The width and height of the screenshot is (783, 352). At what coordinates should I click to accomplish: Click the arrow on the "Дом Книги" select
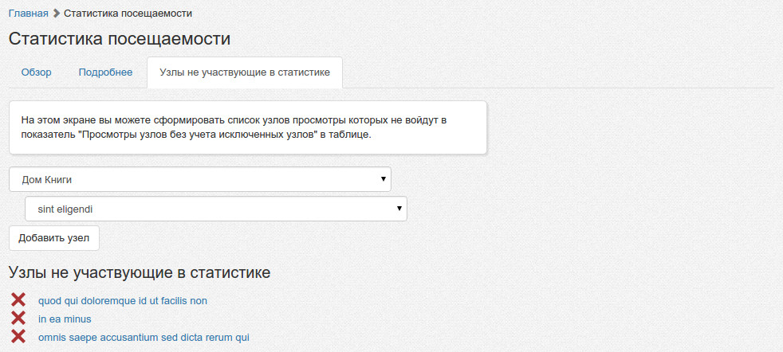coord(384,179)
